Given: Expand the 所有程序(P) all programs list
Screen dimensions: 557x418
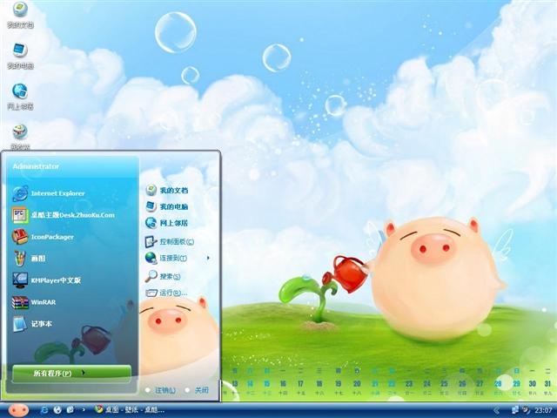Looking at the screenshot, I should tap(71, 374).
